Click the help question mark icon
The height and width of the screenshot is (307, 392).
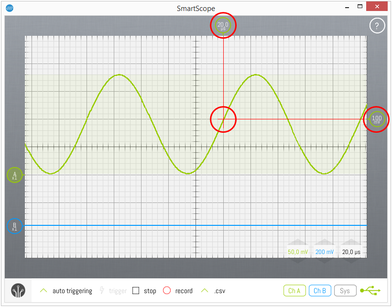[377, 26]
